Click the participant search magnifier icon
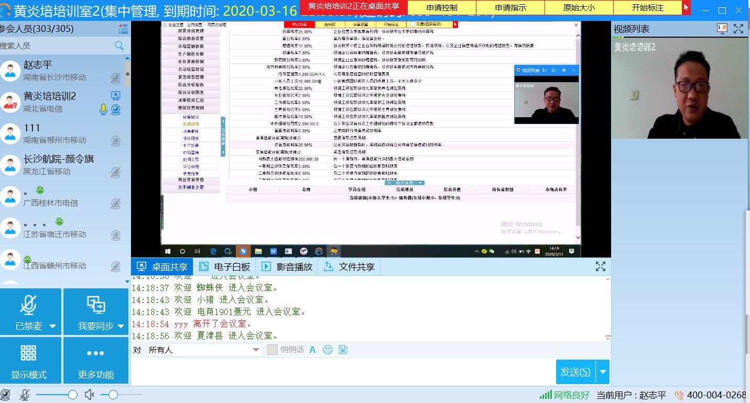The image size is (750, 403). (119, 46)
